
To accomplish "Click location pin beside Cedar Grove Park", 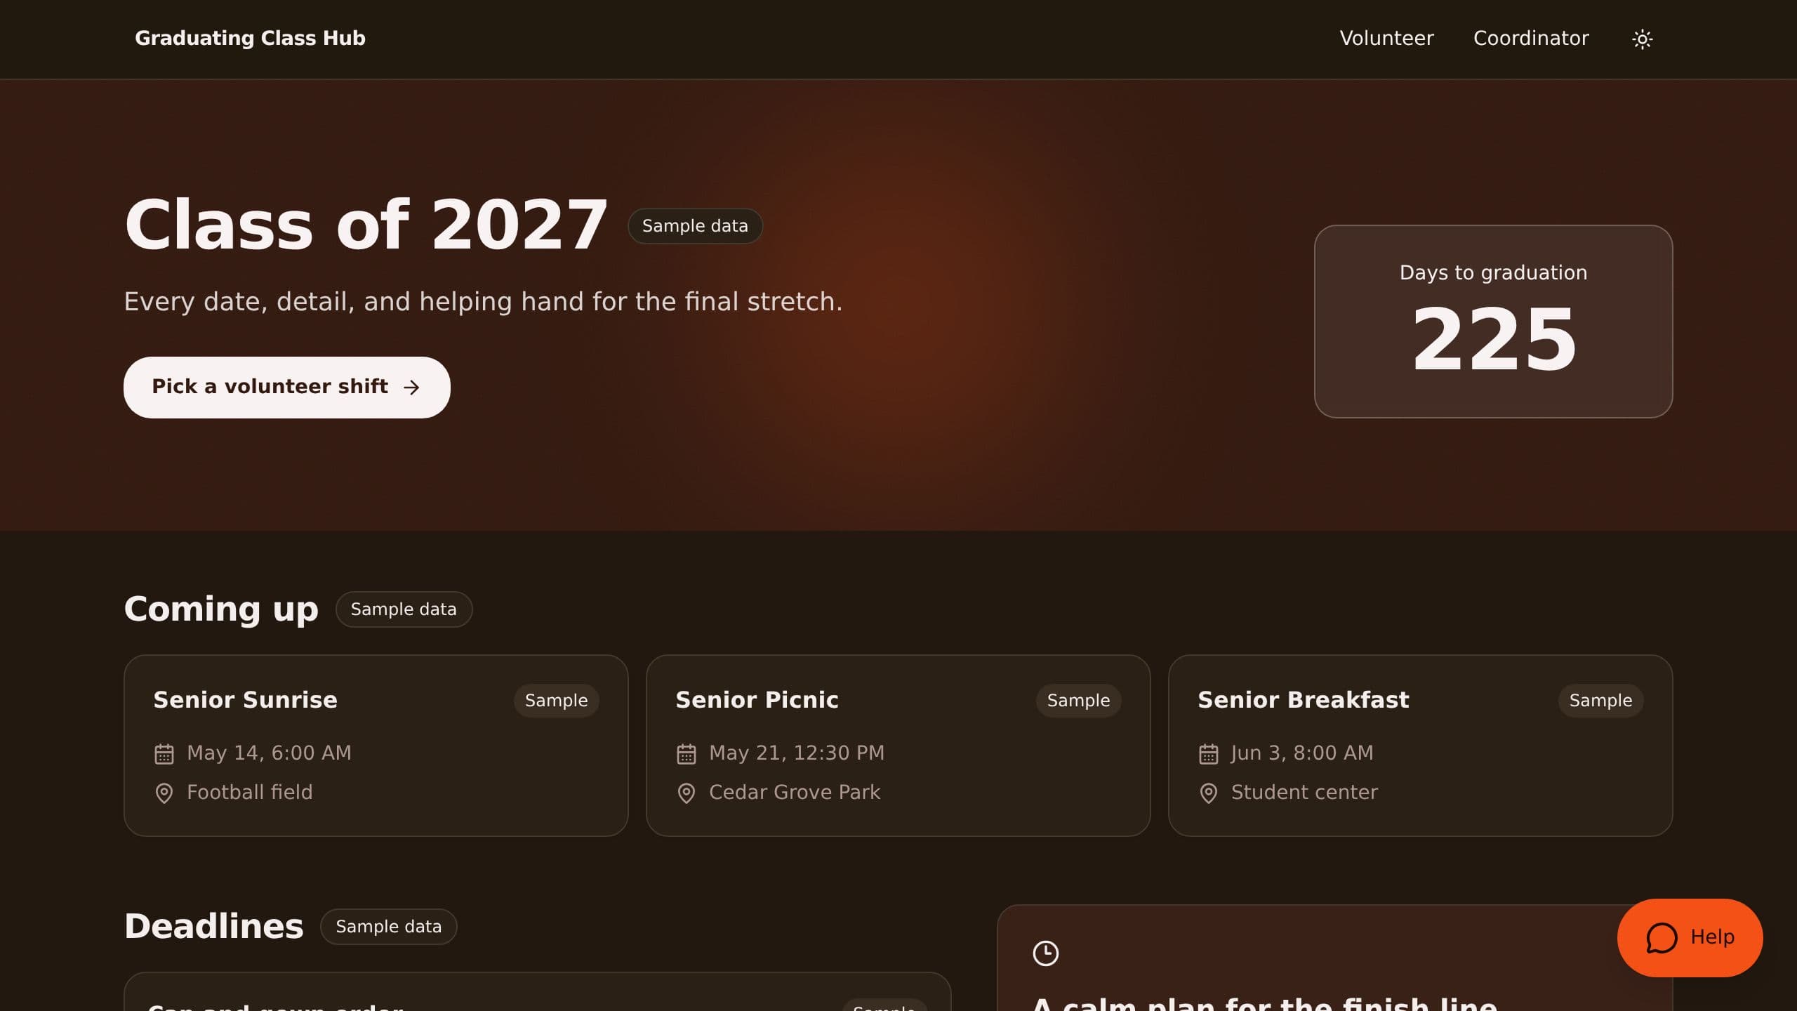I will tap(686, 793).
